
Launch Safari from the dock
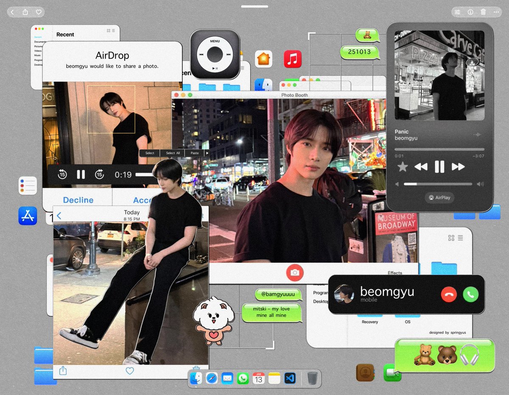point(212,378)
